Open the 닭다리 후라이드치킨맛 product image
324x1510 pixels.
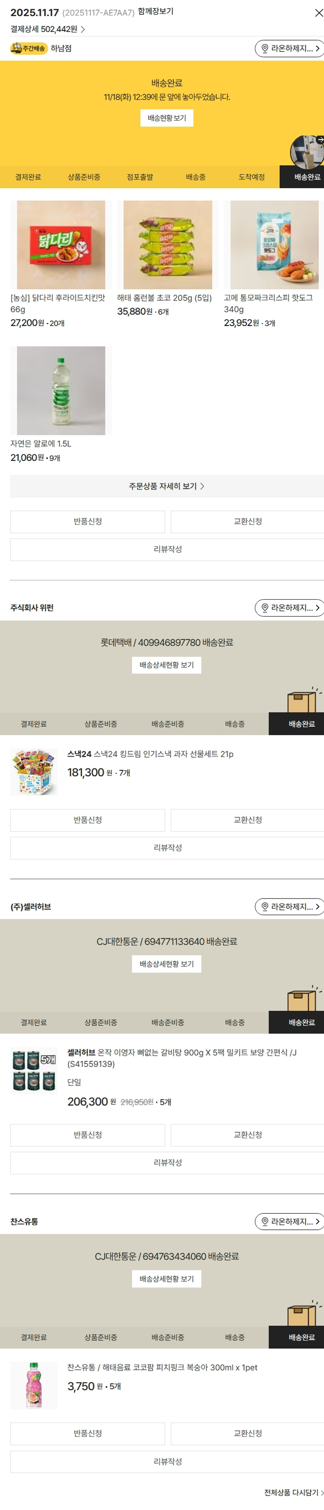tap(61, 244)
